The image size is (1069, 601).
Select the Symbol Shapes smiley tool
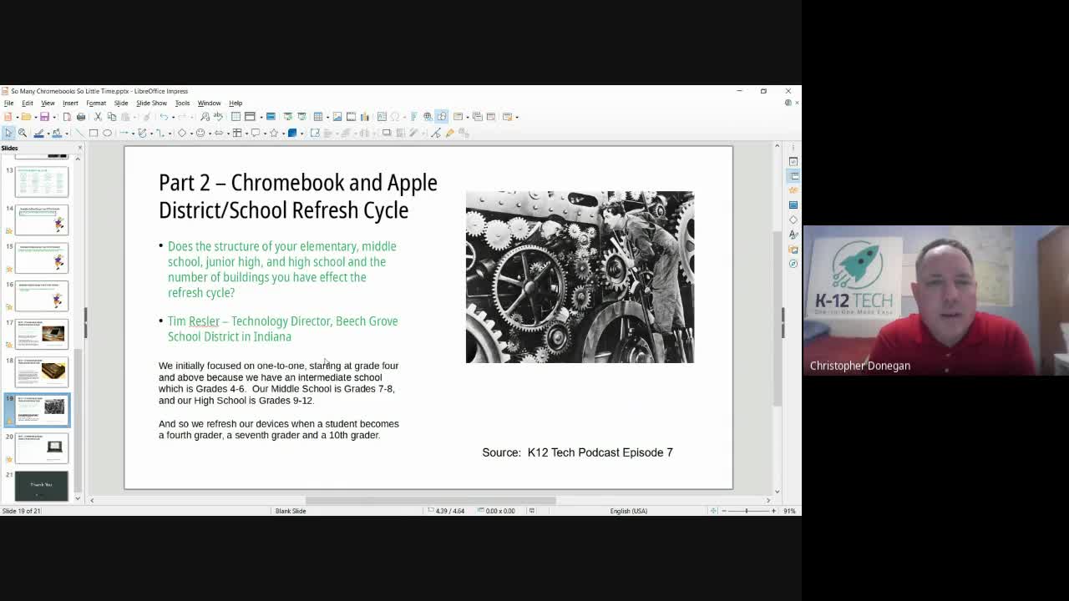(x=200, y=134)
